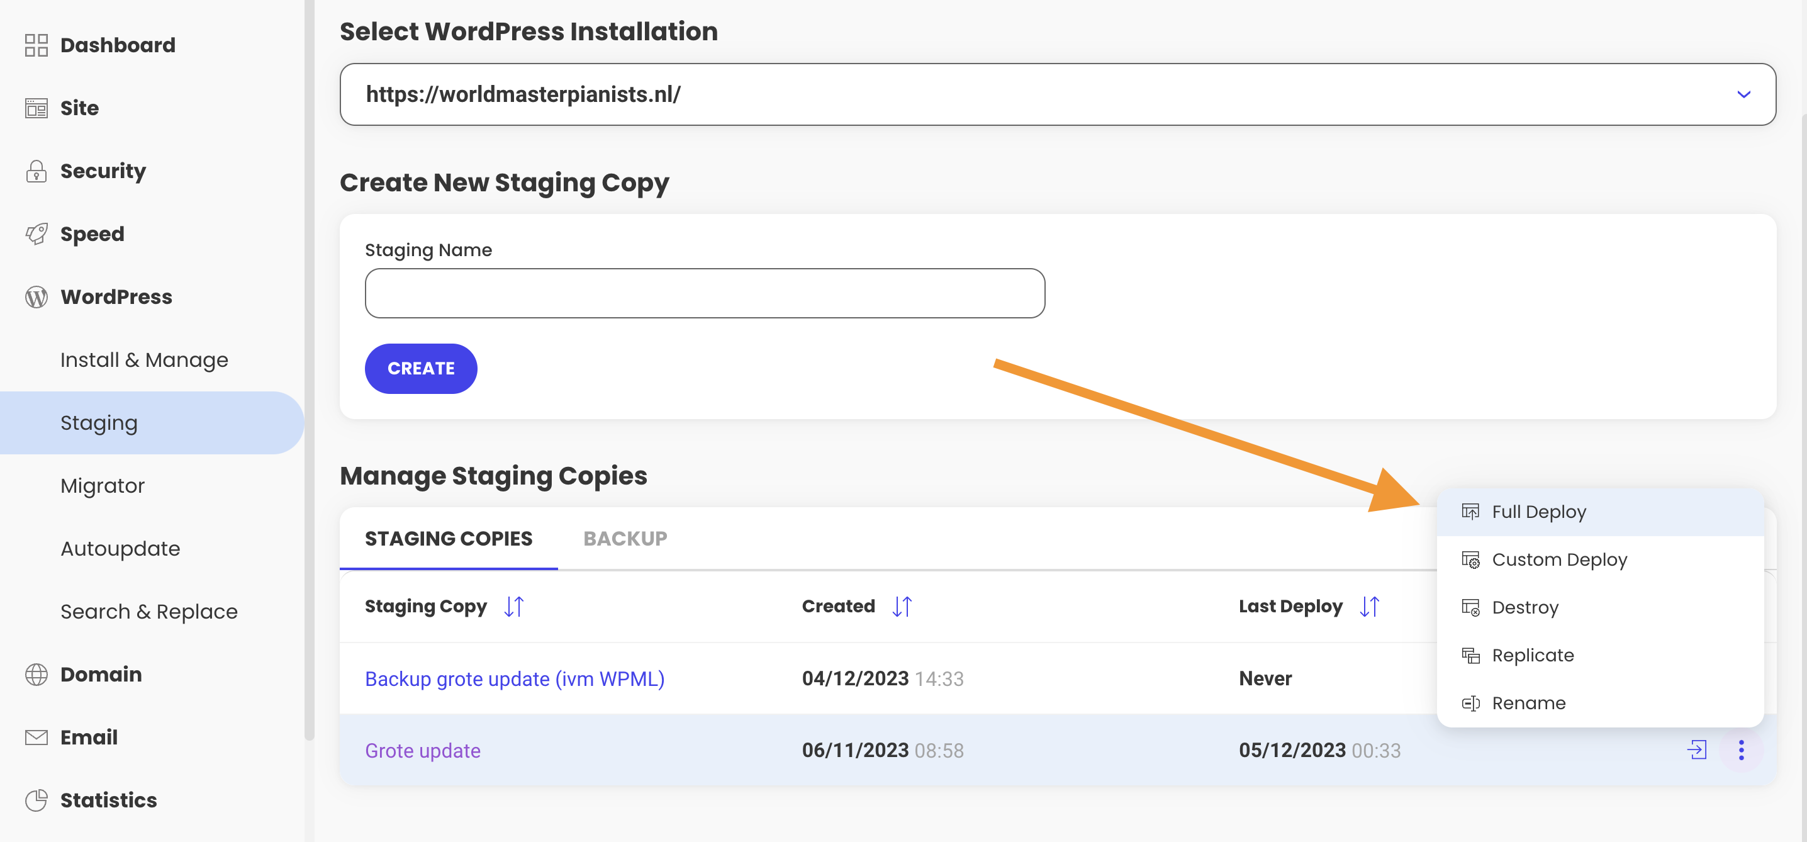Click the Speed rocket icon
Screen dimensions: 1807x842
(x=36, y=233)
